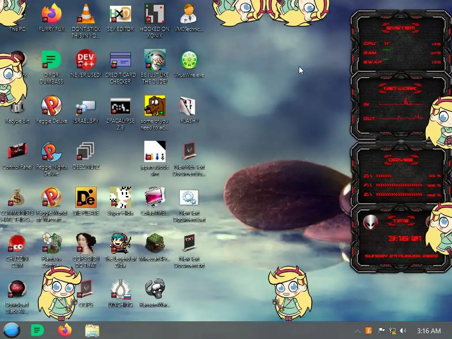452x339 pixels.
Task: Open the some of you need to ac... icon
Action: pyautogui.click(x=154, y=105)
